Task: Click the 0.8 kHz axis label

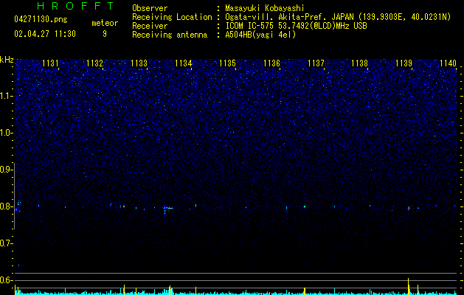Action: pyautogui.click(x=5, y=206)
